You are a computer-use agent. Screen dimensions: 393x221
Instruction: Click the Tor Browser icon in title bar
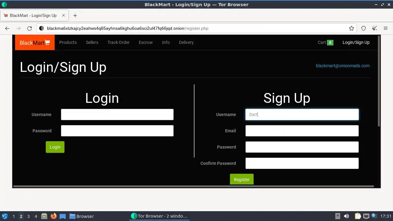pos(4,5)
